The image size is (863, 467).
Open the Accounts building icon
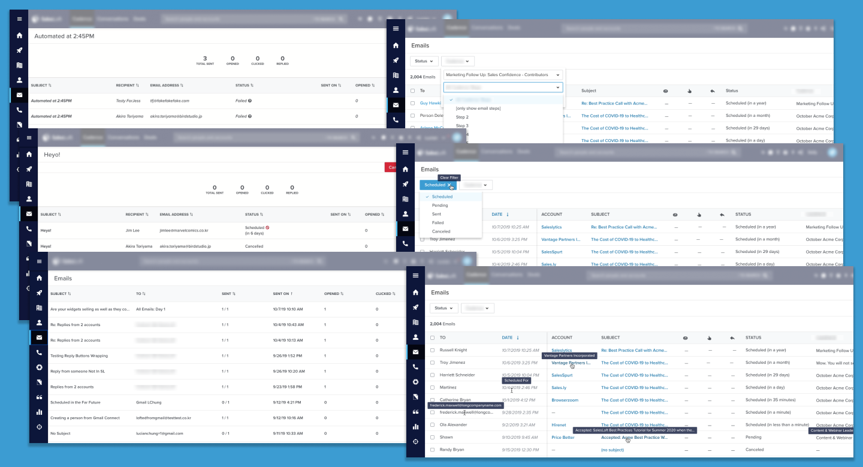pos(415,322)
